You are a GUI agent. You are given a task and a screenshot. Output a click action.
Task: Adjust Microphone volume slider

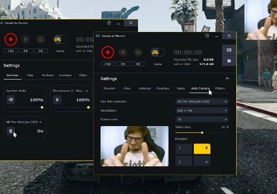pyautogui.click(x=71, y=107)
